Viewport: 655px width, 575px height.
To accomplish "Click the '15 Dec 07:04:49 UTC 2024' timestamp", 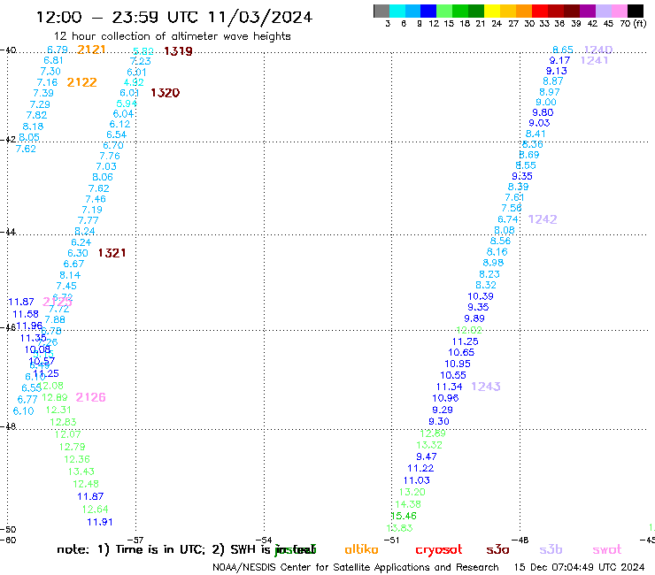I will (580, 568).
